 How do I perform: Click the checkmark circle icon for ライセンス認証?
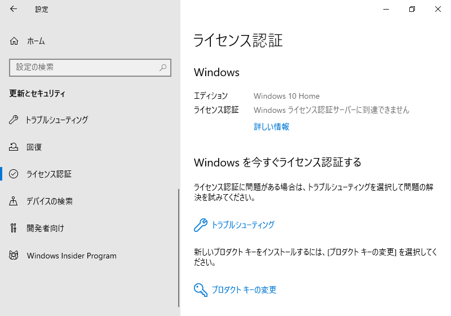(14, 174)
